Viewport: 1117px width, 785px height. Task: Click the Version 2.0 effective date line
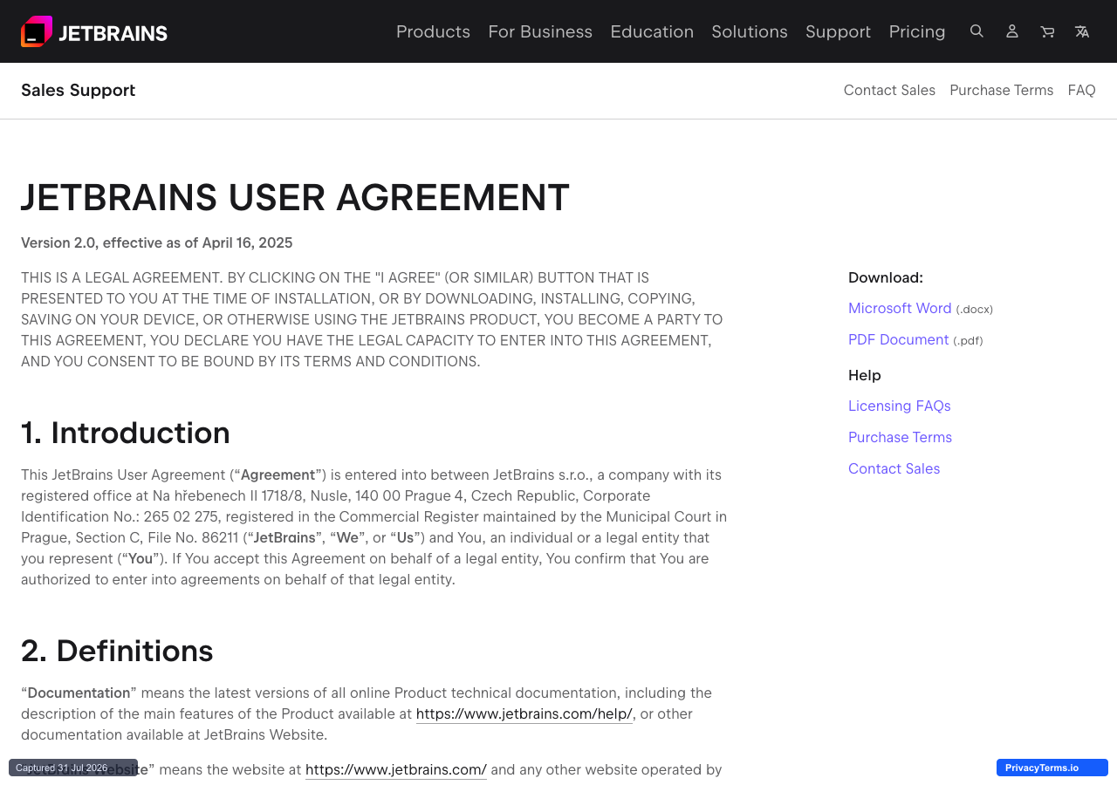click(157, 242)
